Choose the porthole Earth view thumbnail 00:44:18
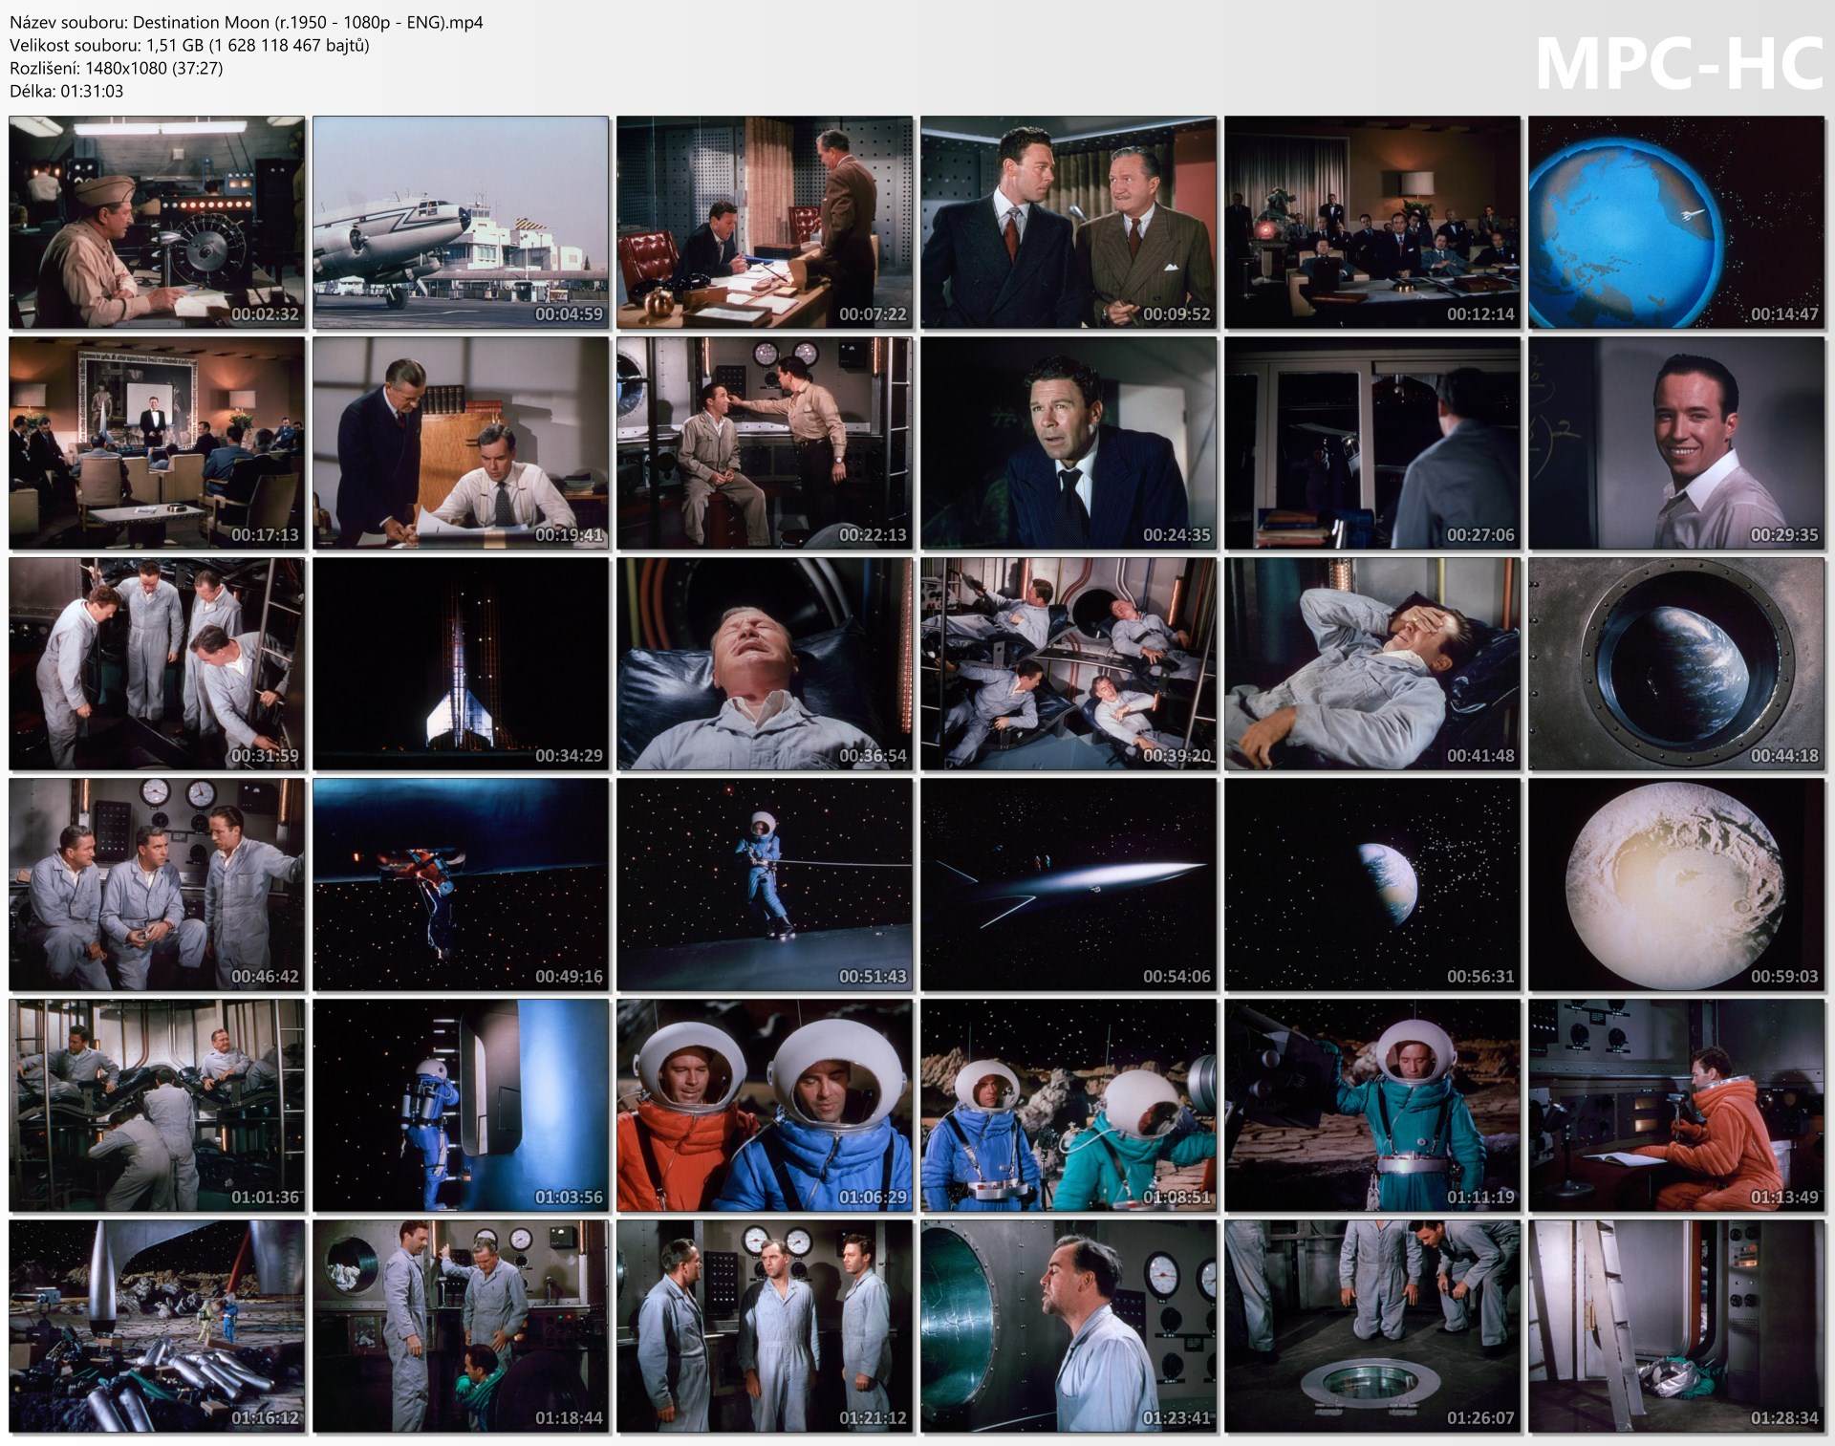Screen dimensions: 1835x1446 pos(1676,664)
